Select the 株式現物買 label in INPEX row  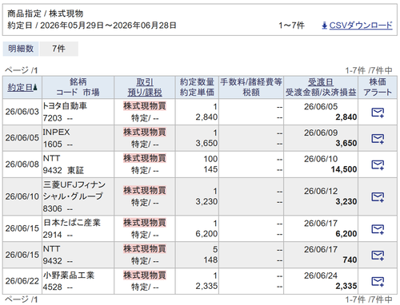click(145, 133)
